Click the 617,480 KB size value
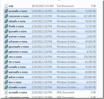 pyautogui.click(x=90, y=16)
